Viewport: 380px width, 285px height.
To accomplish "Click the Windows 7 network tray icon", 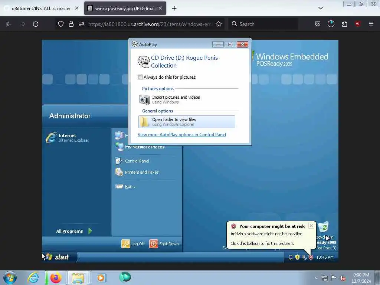I will tap(324, 278).
